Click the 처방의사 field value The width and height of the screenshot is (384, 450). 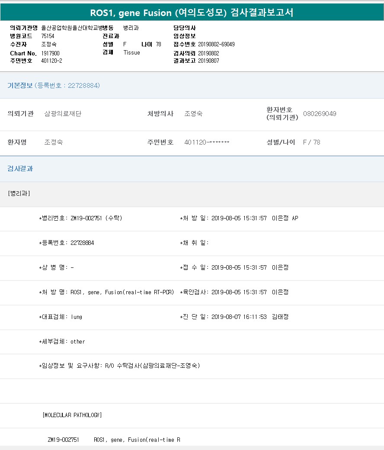[x=193, y=114]
